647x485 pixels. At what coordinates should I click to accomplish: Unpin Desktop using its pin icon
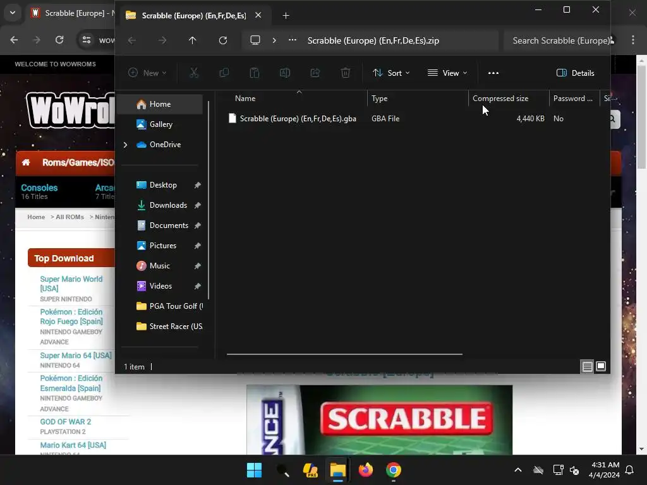[x=197, y=185]
